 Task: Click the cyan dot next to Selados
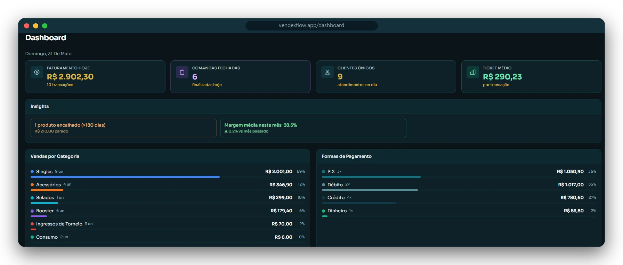pos(32,198)
